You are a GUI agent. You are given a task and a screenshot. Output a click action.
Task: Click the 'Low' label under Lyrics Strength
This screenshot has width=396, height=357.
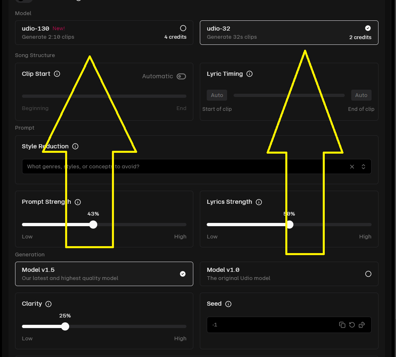[x=212, y=237]
